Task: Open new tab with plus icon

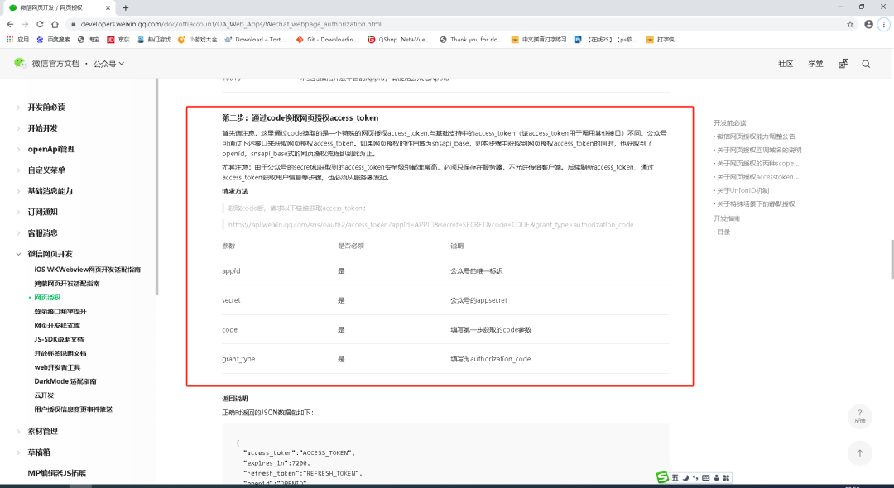Action: (x=125, y=7)
